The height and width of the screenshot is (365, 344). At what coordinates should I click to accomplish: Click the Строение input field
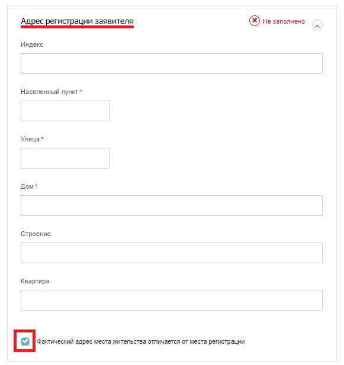[172, 253]
